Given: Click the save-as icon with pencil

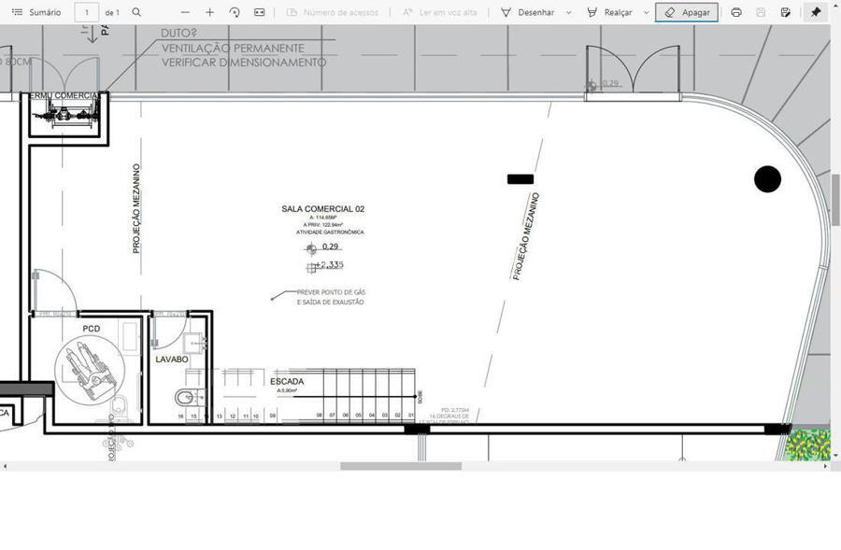Looking at the screenshot, I should pyautogui.click(x=785, y=12).
